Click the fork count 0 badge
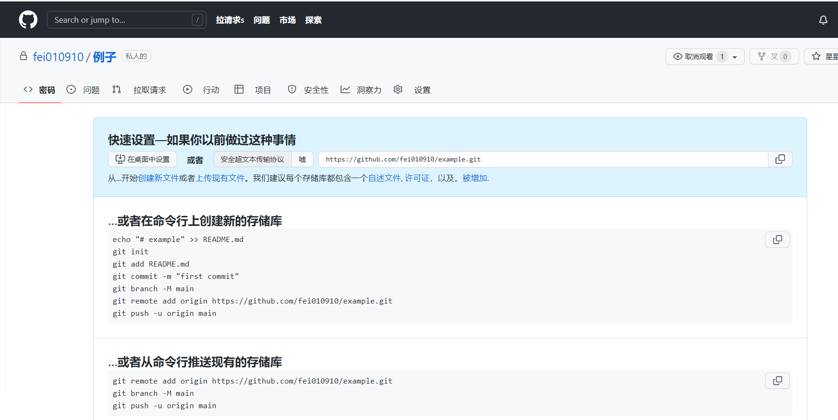This screenshot has height=420, width=838. tap(785, 57)
